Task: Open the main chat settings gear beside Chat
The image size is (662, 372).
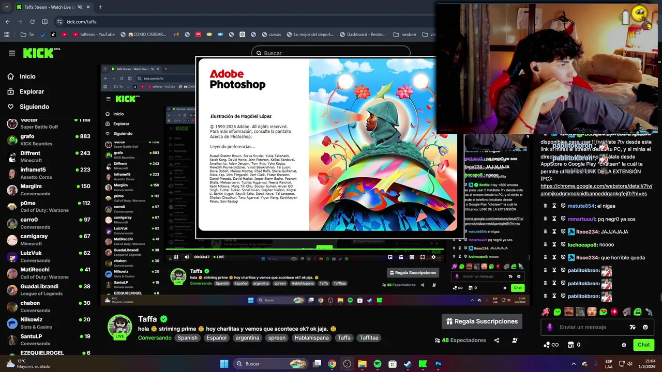Action: [624, 345]
